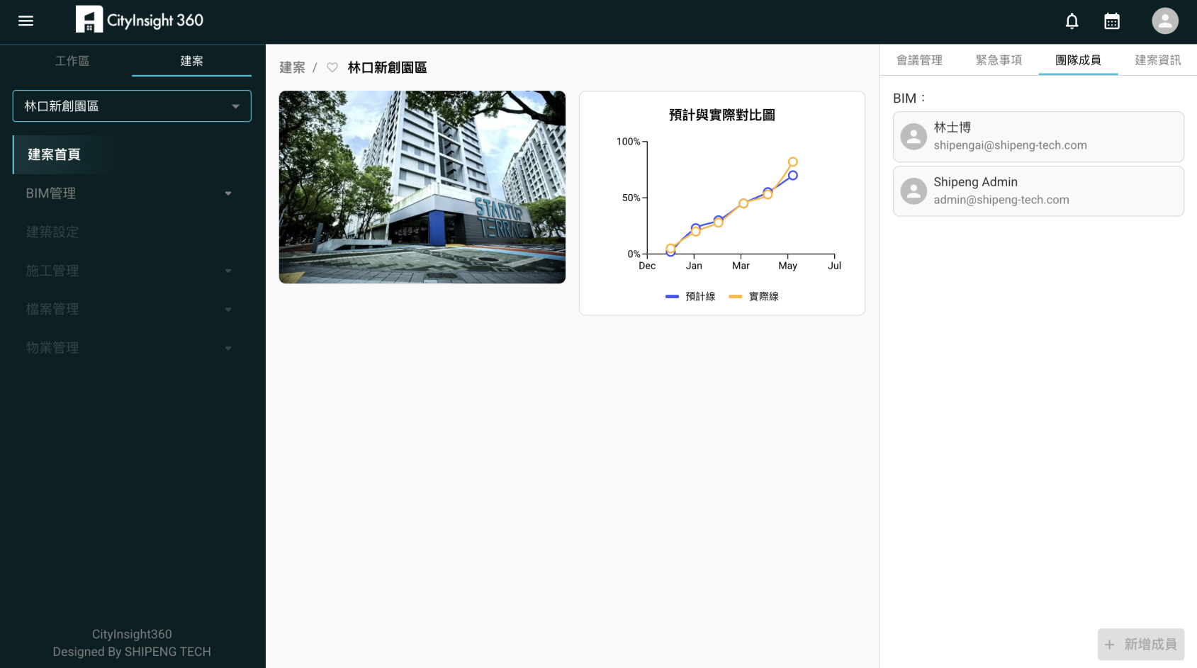Image resolution: width=1197 pixels, height=668 pixels.
Task: Click Shipeng Admin avatar icon
Action: tap(914, 191)
